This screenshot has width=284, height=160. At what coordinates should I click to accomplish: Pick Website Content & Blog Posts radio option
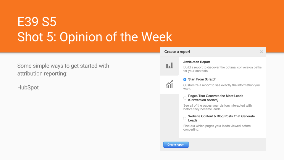[185, 118]
